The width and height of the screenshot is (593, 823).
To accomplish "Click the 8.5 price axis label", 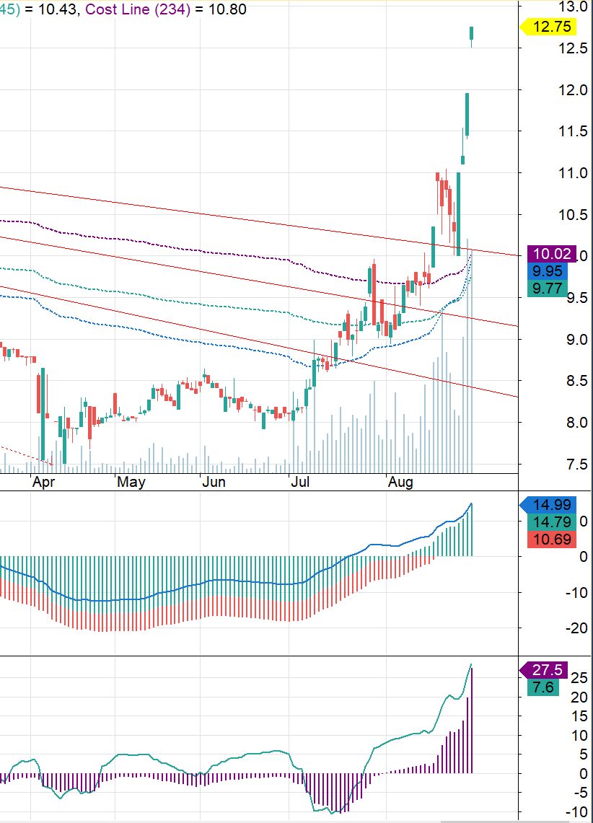I will [x=576, y=381].
